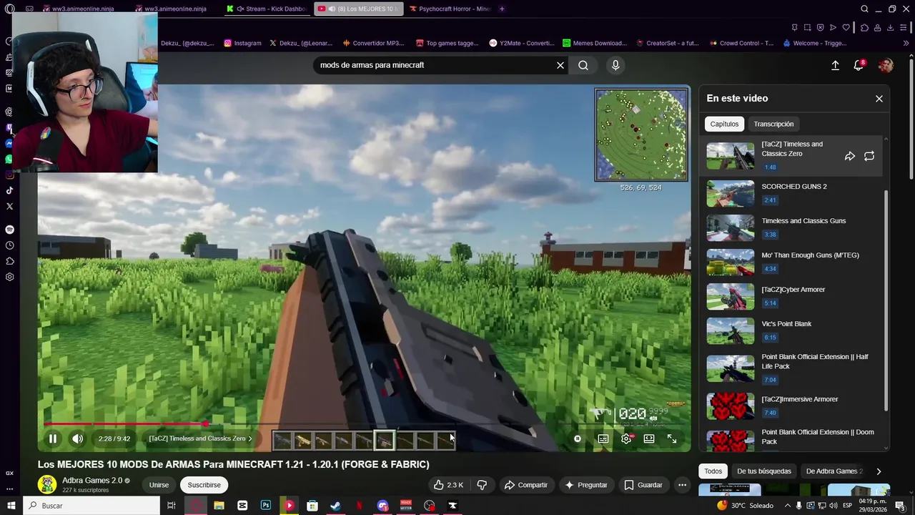Image resolution: width=915 pixels, height=515 pixels.
Task: Open File Explorer from the taskbar
Action: (219, 506)
